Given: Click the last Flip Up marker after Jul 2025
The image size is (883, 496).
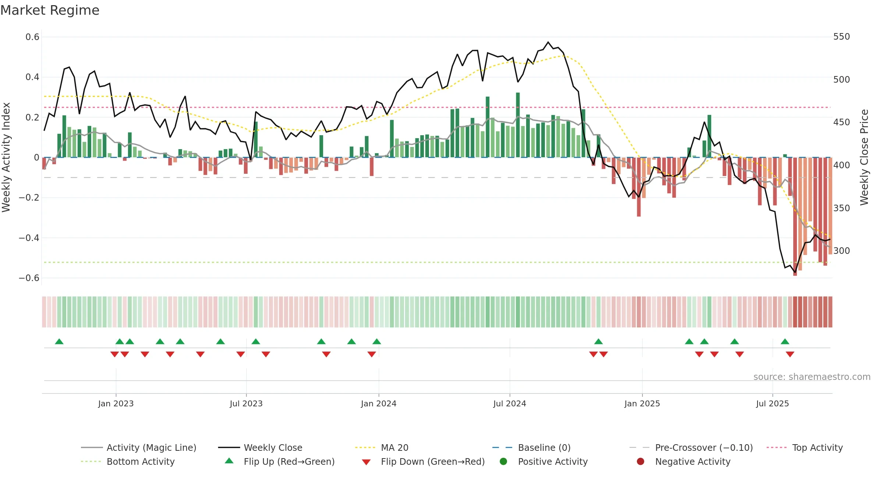Looking at the screenshot, I should [x=785, y=341].
